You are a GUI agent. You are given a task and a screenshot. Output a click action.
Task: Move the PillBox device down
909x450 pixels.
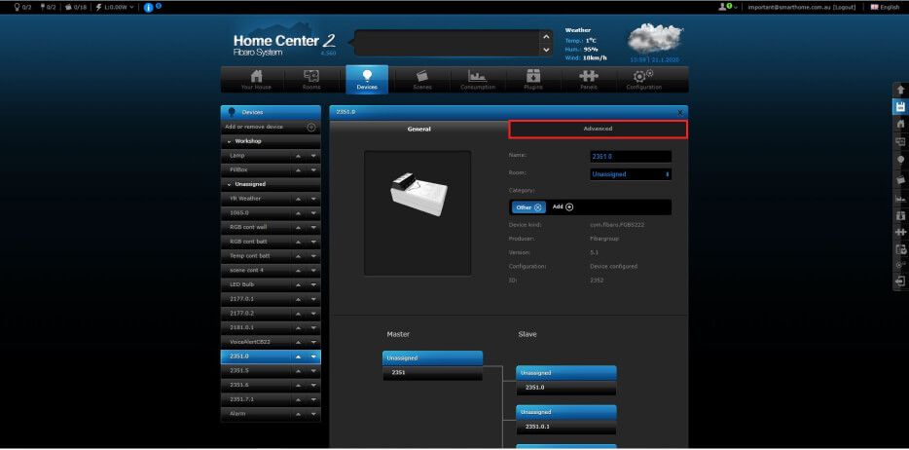click(x=313, y=169)
